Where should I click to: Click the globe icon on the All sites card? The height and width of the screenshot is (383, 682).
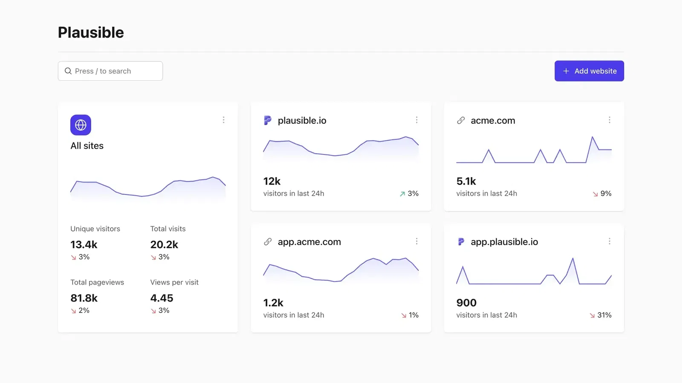click(x=80, y=125)
